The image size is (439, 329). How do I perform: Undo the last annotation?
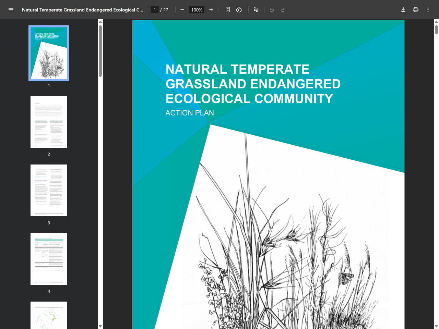click(272, 10)
